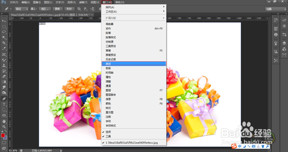Image resolution: width=288 pixels, height=152 pixels.
Task: Select the Clone Stamp tool
Action: 4,65
